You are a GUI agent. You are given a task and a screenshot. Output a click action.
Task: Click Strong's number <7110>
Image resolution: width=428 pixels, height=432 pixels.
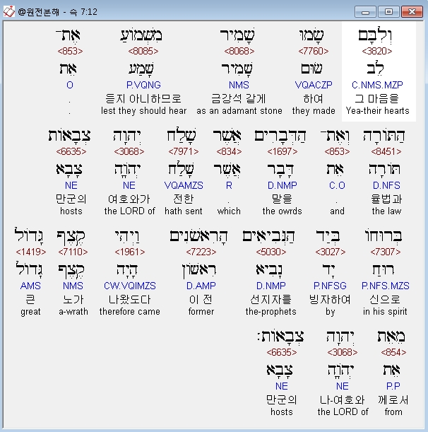click(73, 252)
